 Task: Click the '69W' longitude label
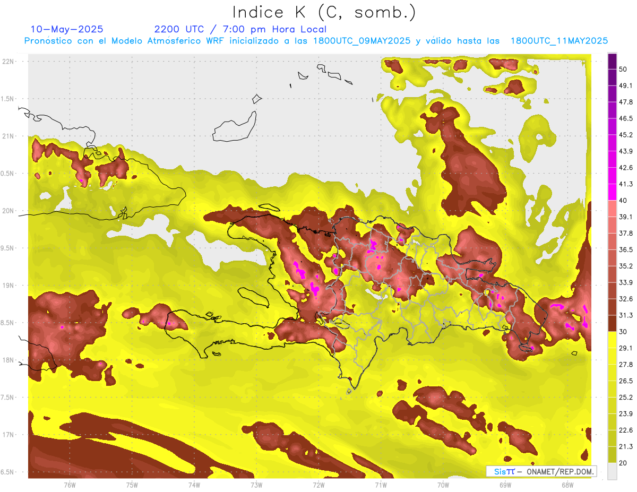coord(505,485)
